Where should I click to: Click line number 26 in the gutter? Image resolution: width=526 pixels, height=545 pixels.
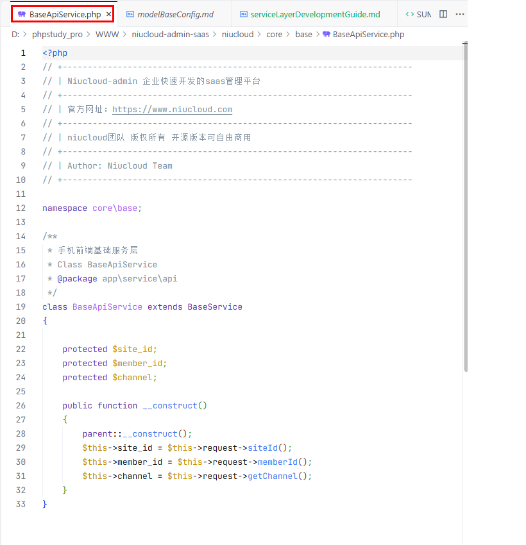click(21, 406)
